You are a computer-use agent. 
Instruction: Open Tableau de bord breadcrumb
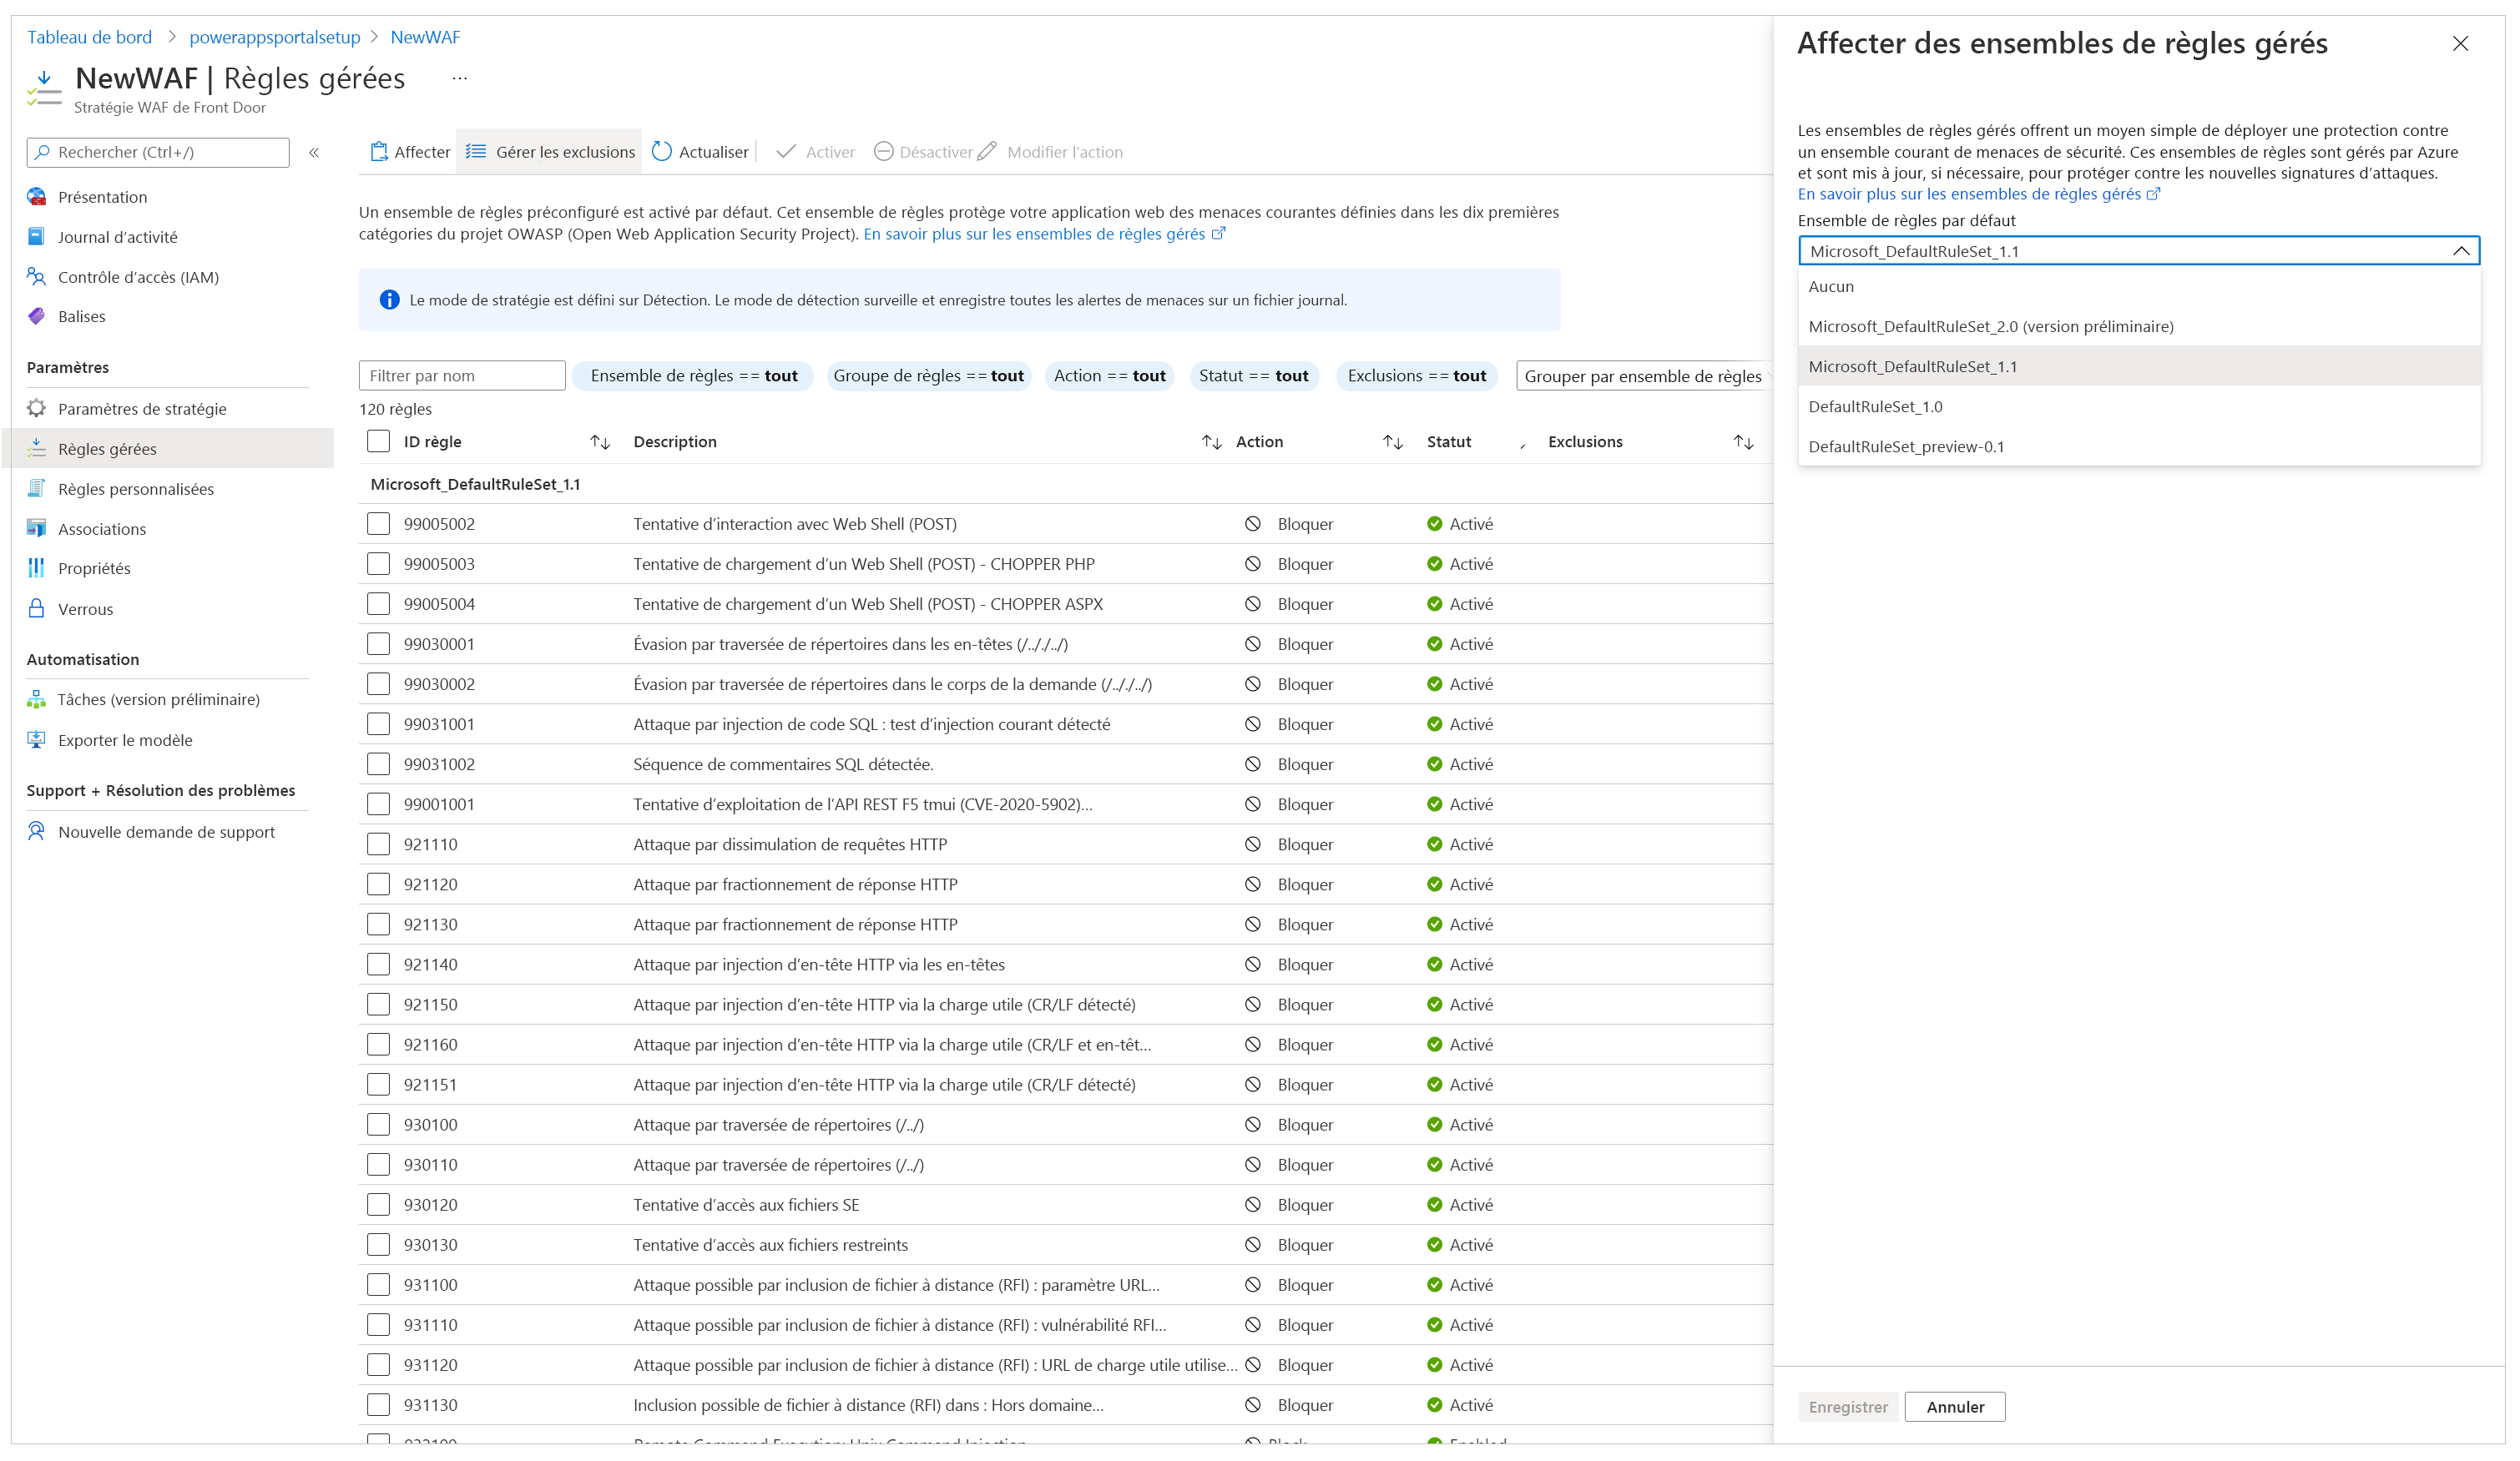(x=89, y=37)
